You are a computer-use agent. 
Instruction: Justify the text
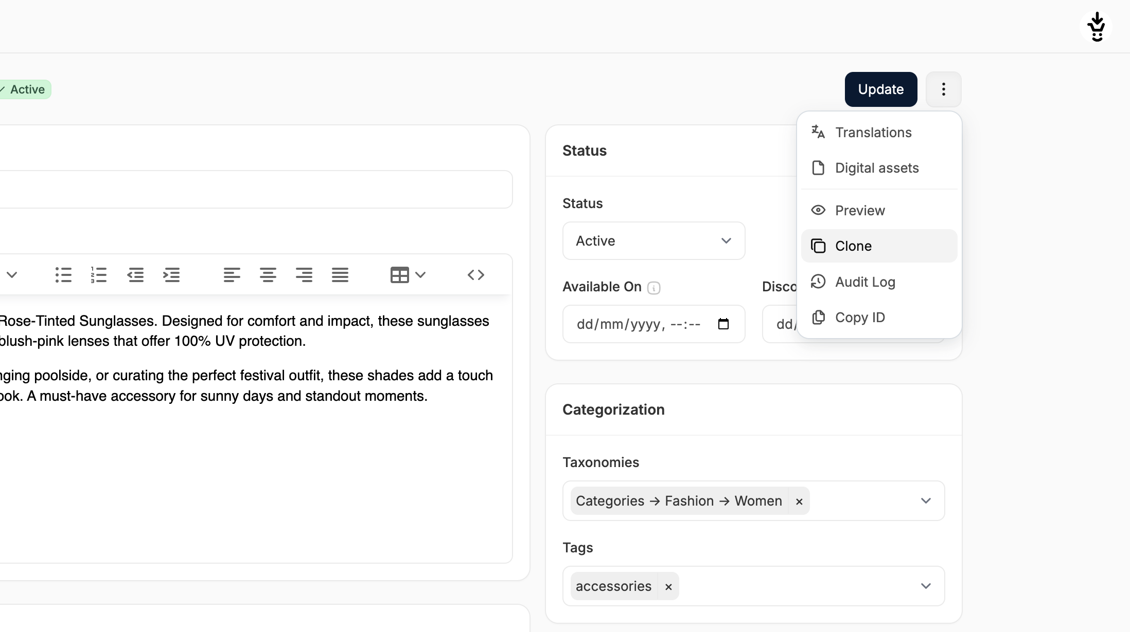(340, 275)
